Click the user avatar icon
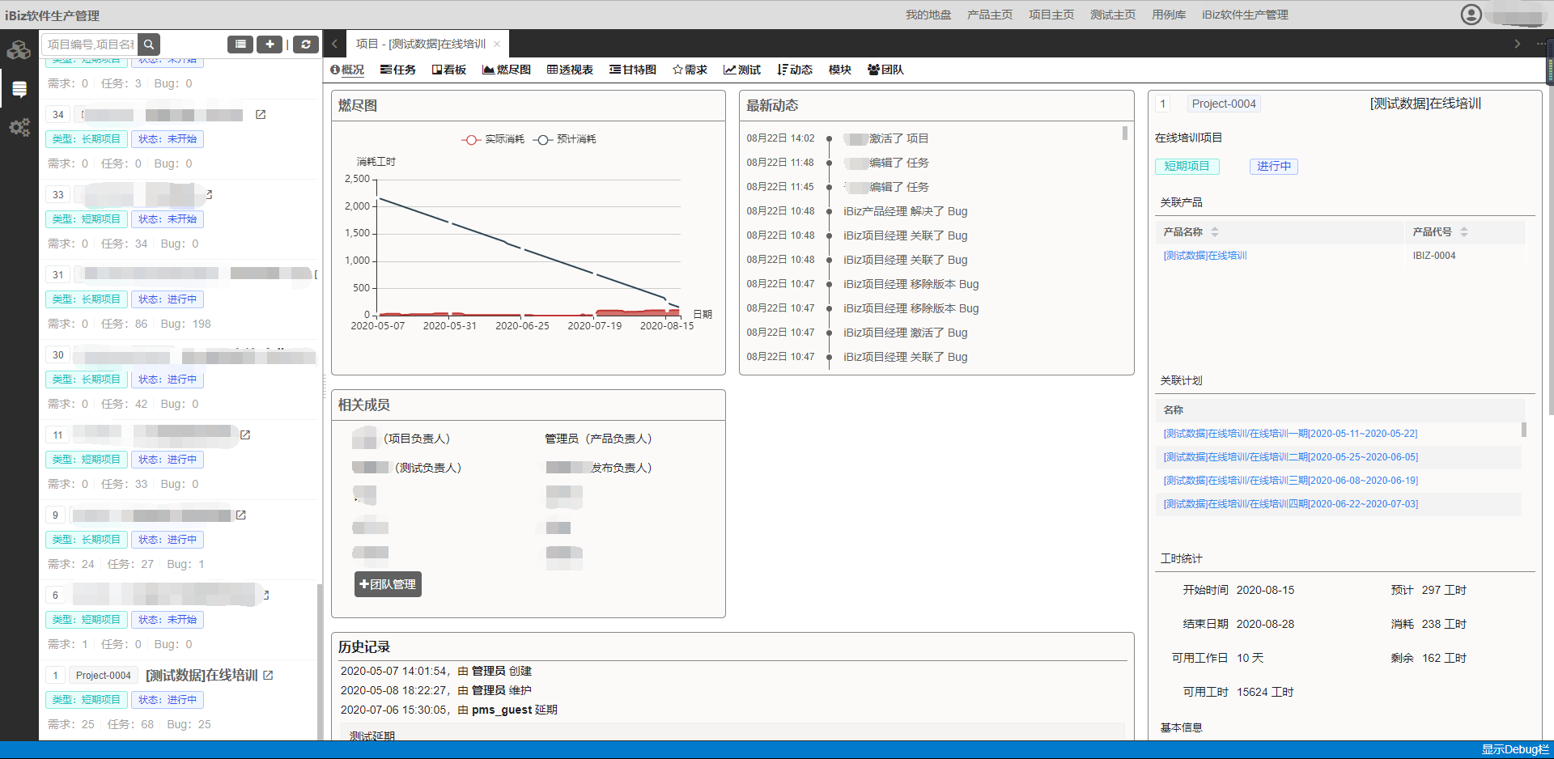This screenshot has width=1554, height=759. (1471, 15)
